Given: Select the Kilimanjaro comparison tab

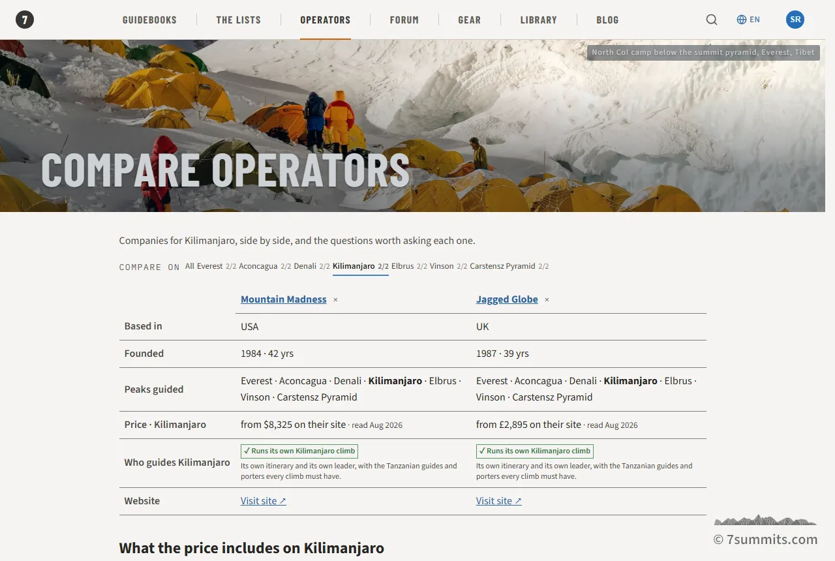Looking at the screenshot, I should pos(361,266).
